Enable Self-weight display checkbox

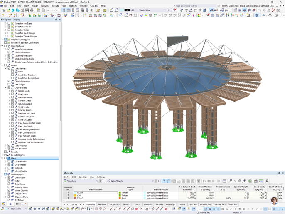[x=9, y=85]
